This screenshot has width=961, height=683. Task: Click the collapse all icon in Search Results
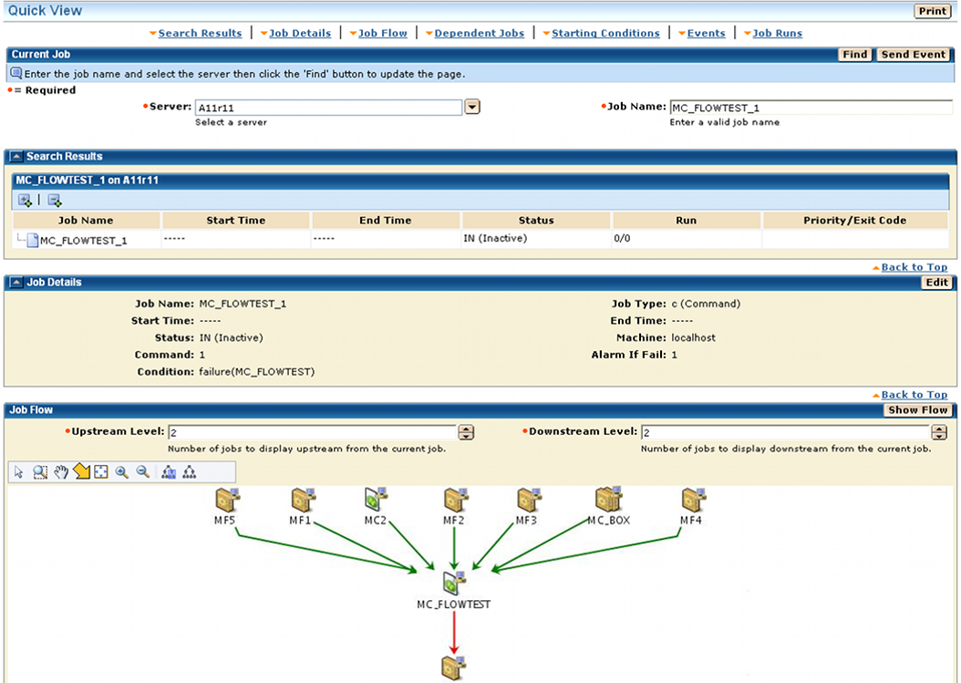pos(55,201)
